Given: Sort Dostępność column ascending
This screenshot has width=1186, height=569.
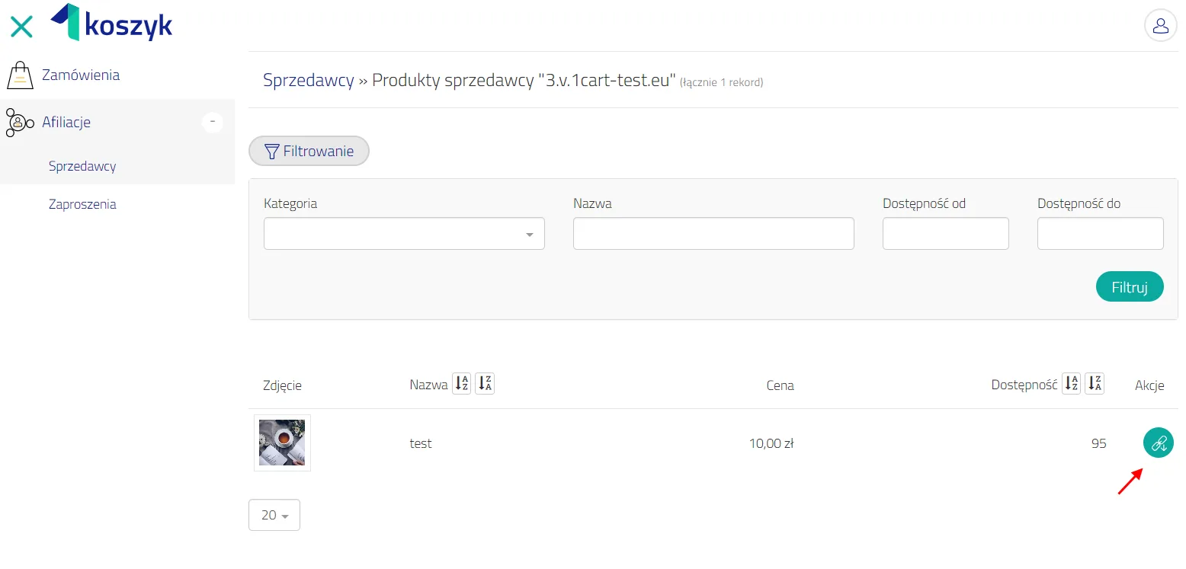Looking at the screenshot, I should tap(1072, 383).
